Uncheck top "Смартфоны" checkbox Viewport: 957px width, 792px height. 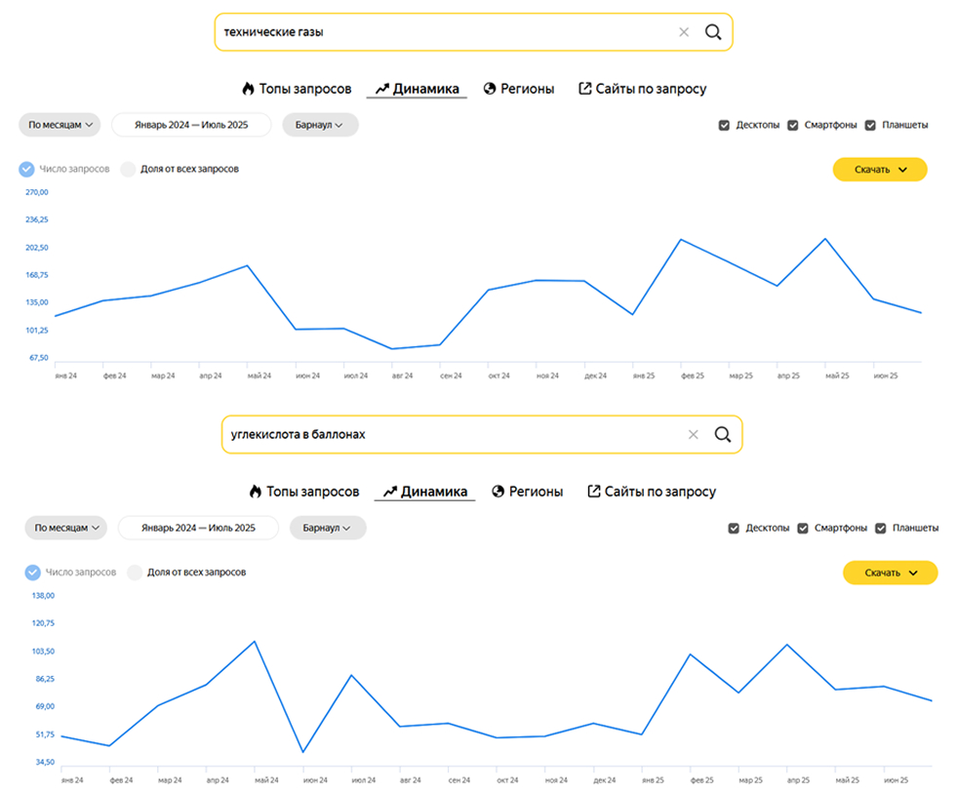pos(793,125)
